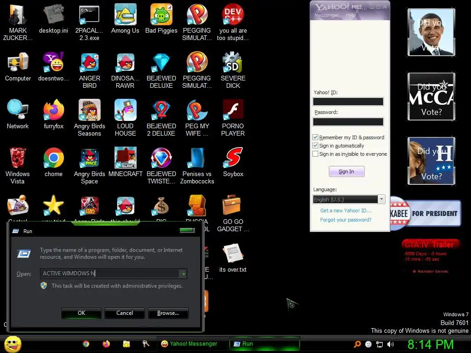Viewport: 471px width, 353px height.
Task: Click the Run dialog Open text box
Action: (110, 273)
